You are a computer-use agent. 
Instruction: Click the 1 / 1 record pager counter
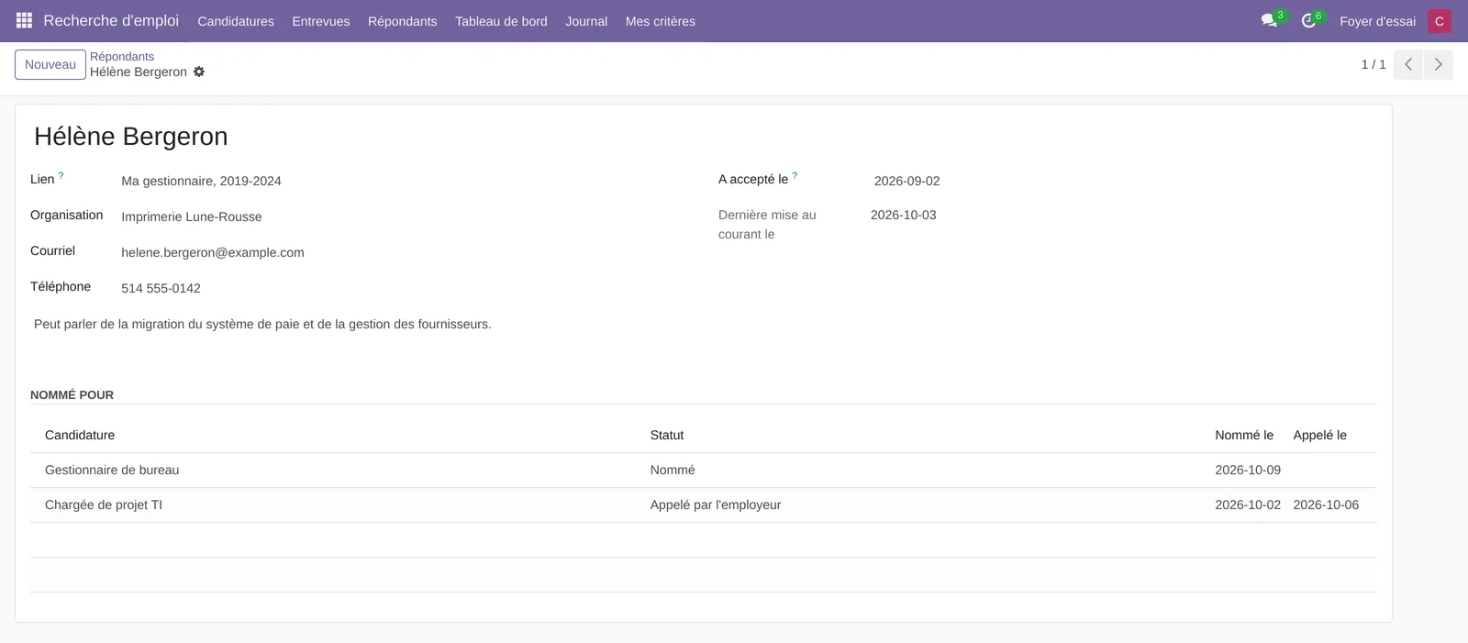click(1373, 64)
